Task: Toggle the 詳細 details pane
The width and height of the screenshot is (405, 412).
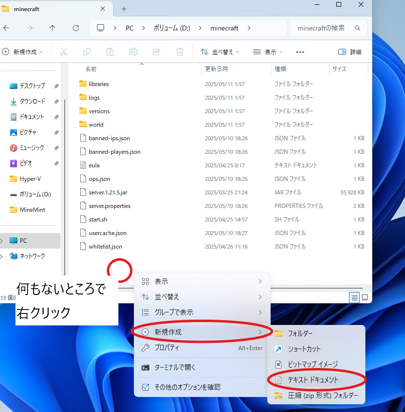Action: [349, 52]
